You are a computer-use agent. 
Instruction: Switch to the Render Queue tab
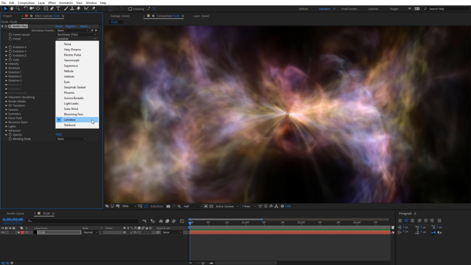coord(15,213)
